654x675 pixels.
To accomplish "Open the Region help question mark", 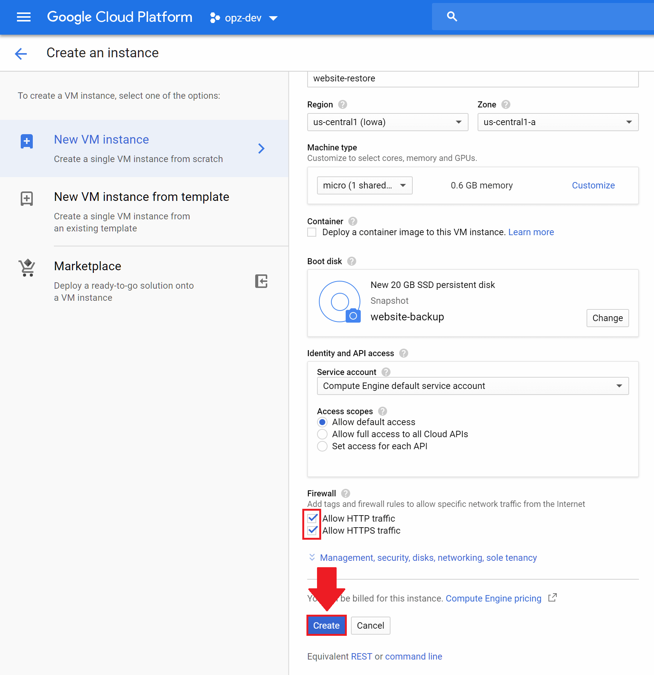I will pos(343,104).
